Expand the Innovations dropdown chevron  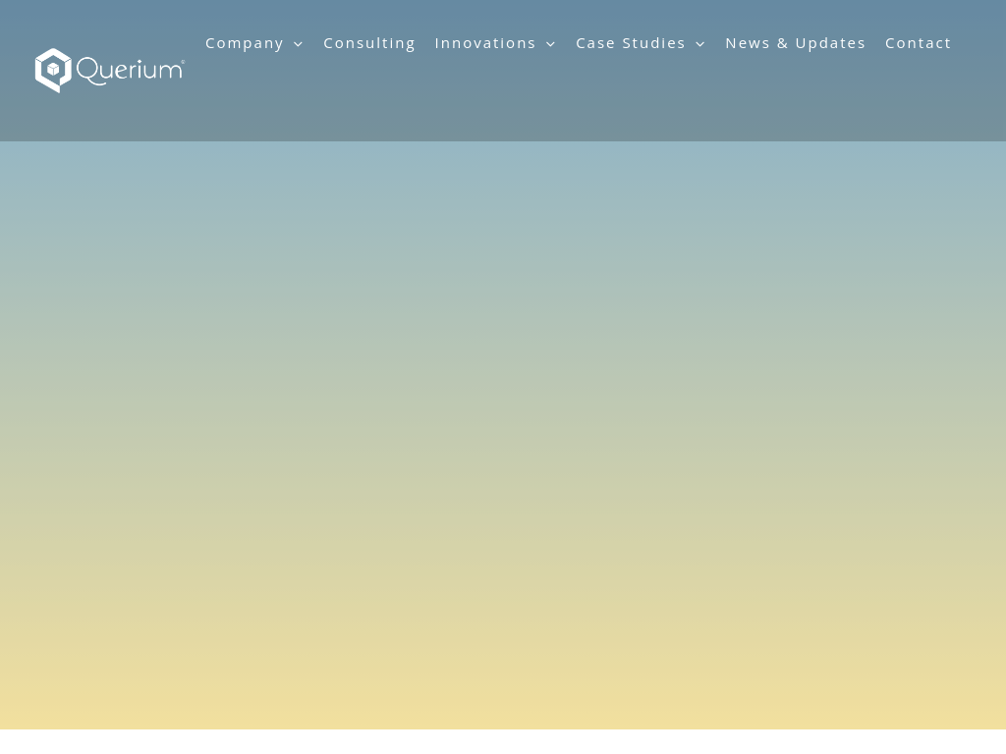click(x=550, y=44)
